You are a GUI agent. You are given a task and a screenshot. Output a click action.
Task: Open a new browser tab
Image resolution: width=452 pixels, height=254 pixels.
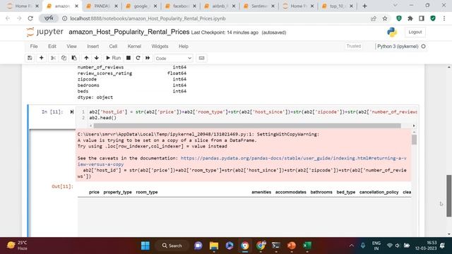point(364,6)
